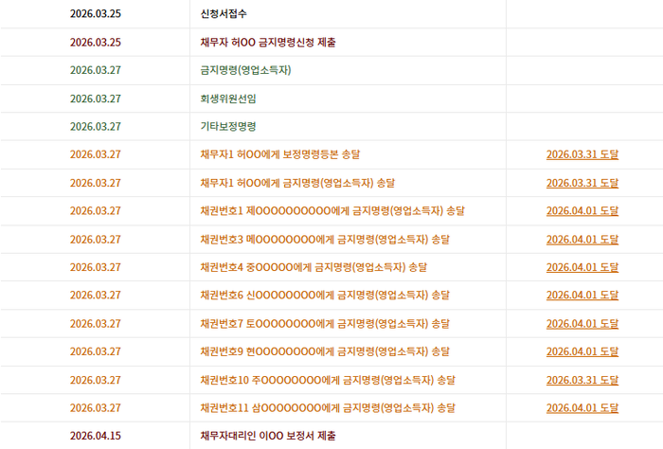Select the 회생위원선임 entry
The width and height of the screenshot is (663, 449).
pos(228,99)
